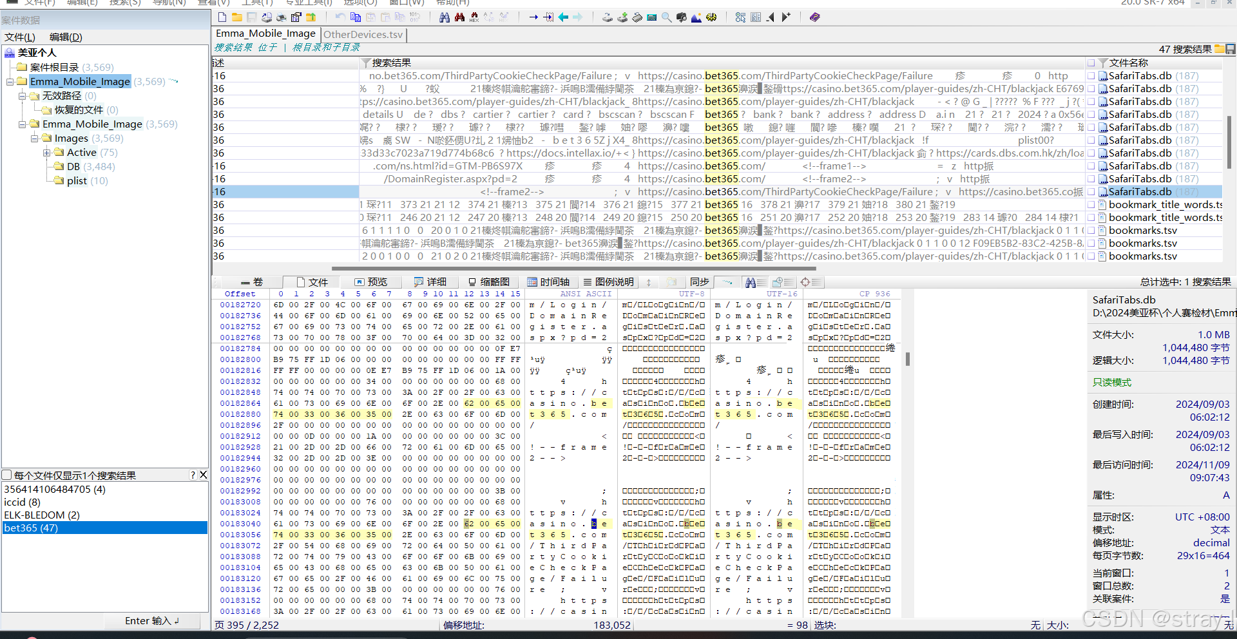The width and height of the screenshot is (1237, 639).
Task: Select 案件根目录 in the case tree
Action: (54, 68)
